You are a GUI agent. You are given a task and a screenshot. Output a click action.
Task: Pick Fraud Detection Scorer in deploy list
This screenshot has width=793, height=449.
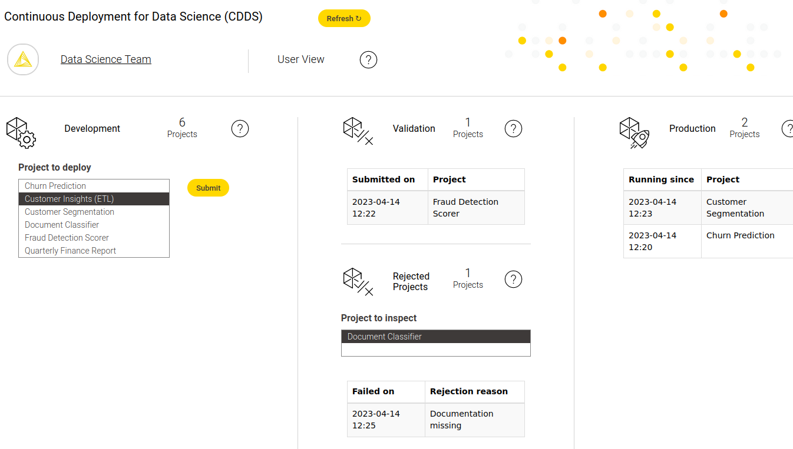[67, 238]
